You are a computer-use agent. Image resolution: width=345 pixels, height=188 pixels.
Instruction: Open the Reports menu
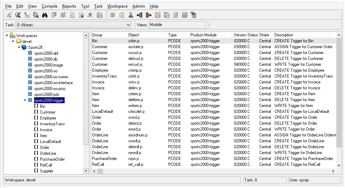(x=69, y=6)
